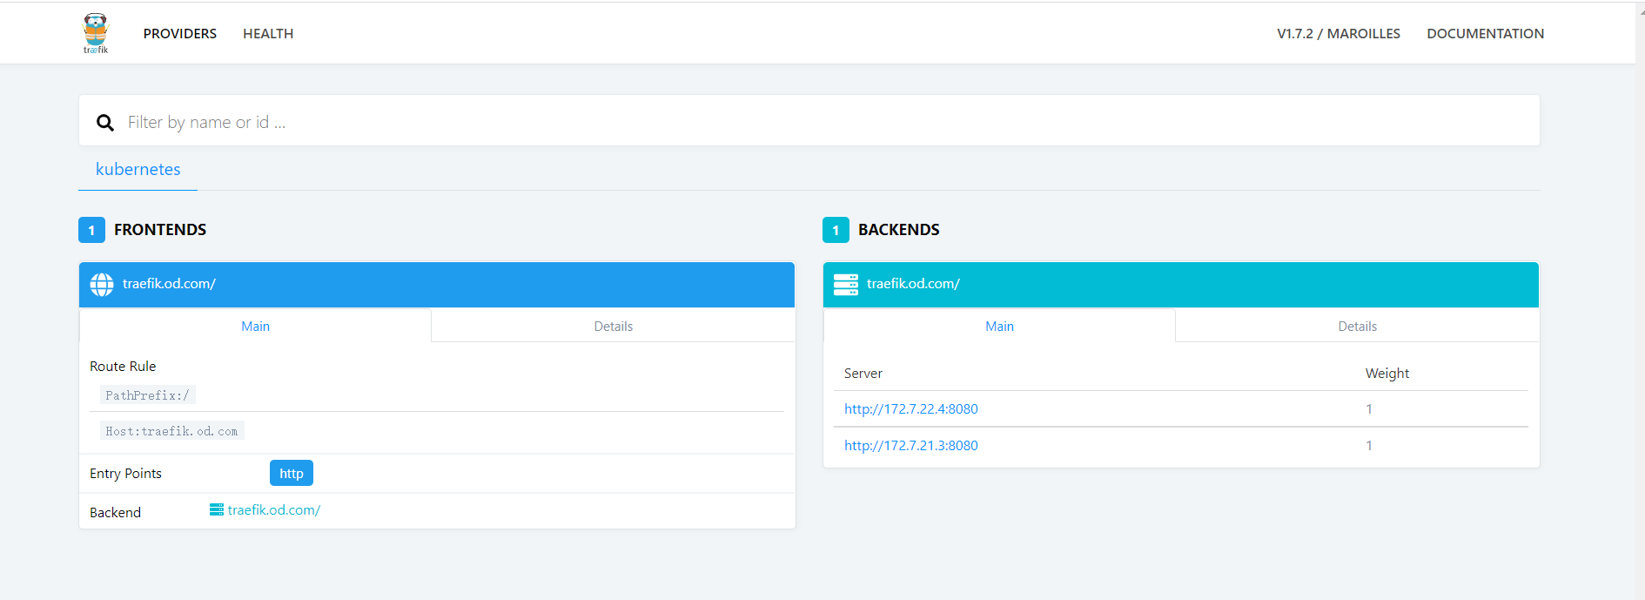Click the globe icon in frontend header
Image resolution: width=1645 pixels, height=600 pixels.
coord(102,285)
